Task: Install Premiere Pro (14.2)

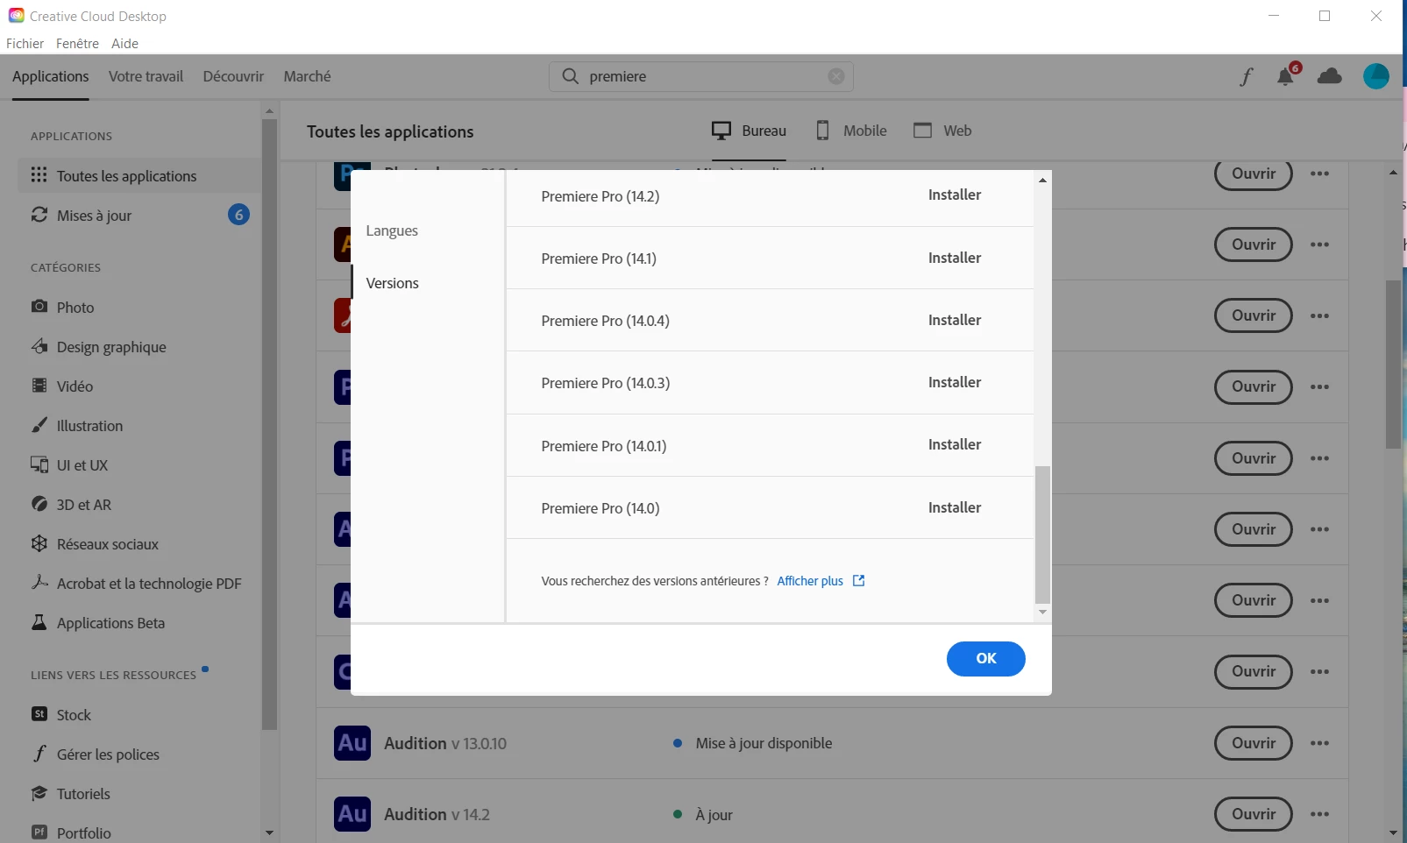Action: coord(955,195)
